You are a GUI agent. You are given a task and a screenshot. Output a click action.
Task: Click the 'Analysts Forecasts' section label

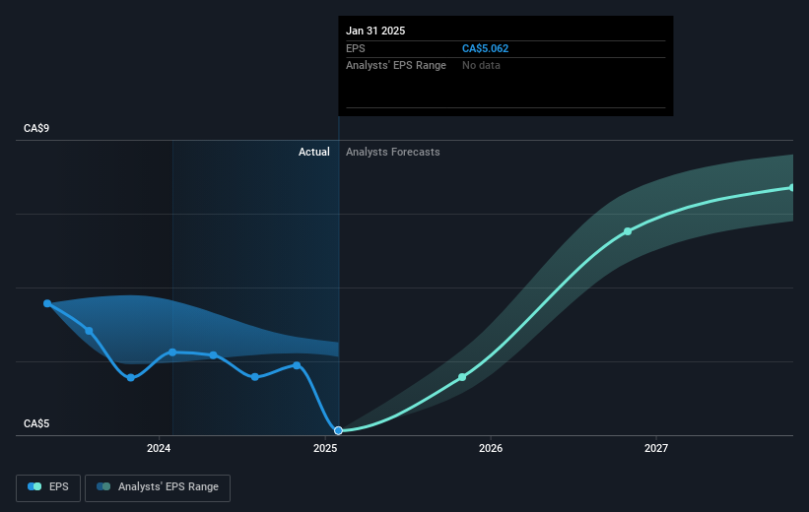point(392,152)
